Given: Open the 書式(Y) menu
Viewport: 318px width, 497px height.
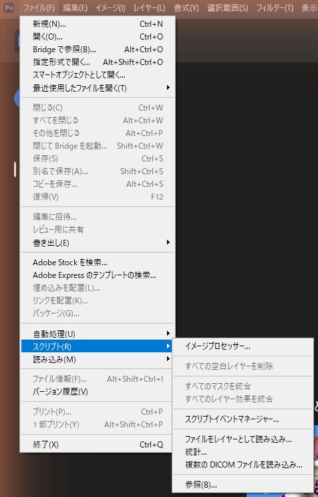Looking at the screenshot, I should [186, 7].
